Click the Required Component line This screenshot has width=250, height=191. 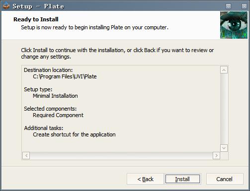coord(58,115)
